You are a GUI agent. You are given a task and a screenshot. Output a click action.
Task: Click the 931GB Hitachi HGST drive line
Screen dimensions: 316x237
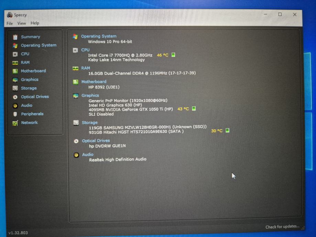tap(136, 132)
